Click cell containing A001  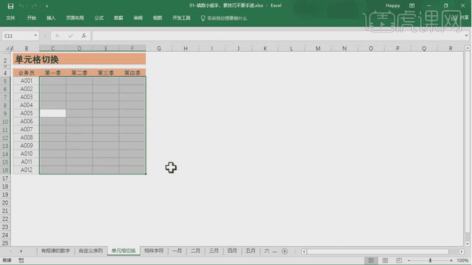[26, 81]
